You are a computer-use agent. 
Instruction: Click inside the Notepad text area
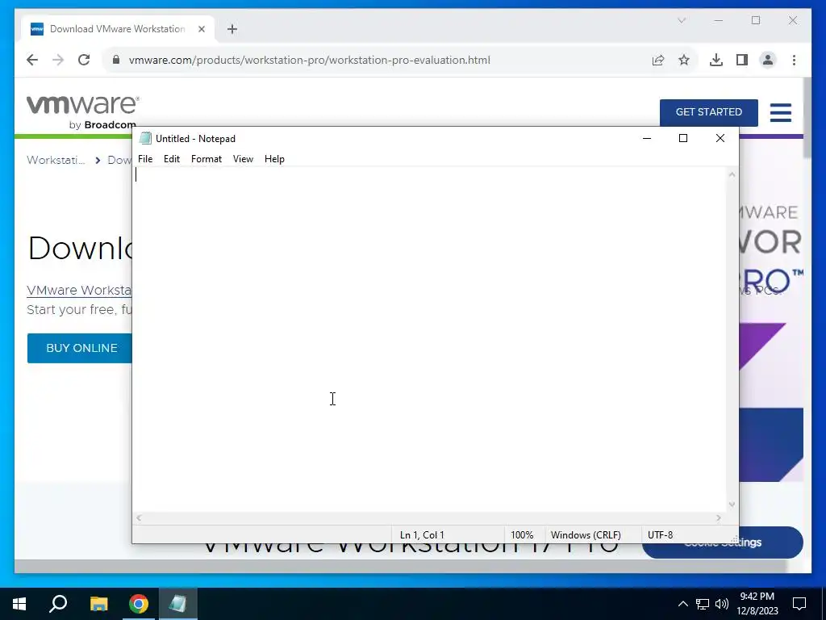point(429,339)
